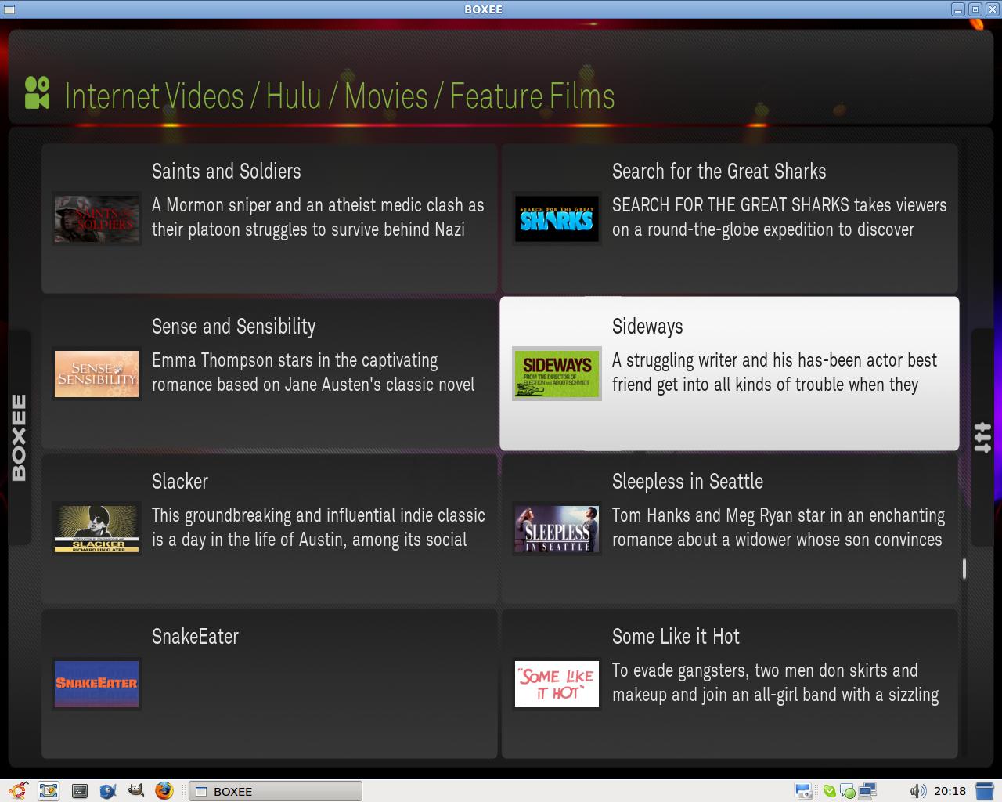The width and height of the screenshot is (1002, 802).
Task: Click the Emma Thompson description text
Action: pos(313,372)
